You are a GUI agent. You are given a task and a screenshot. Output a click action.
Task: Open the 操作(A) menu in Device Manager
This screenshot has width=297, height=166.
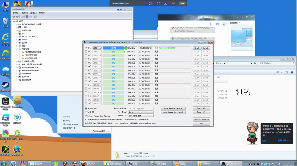point(25,13)
